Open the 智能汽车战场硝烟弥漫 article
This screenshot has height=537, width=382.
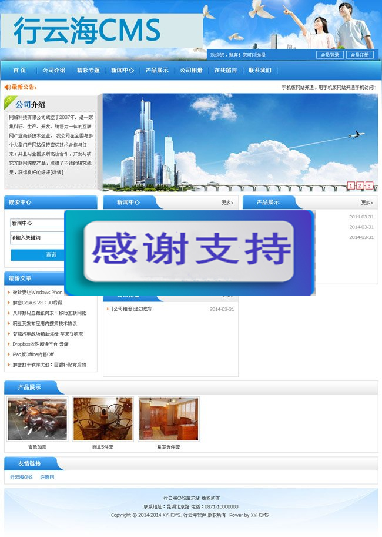pyautogui.click(x=48, y=334)
